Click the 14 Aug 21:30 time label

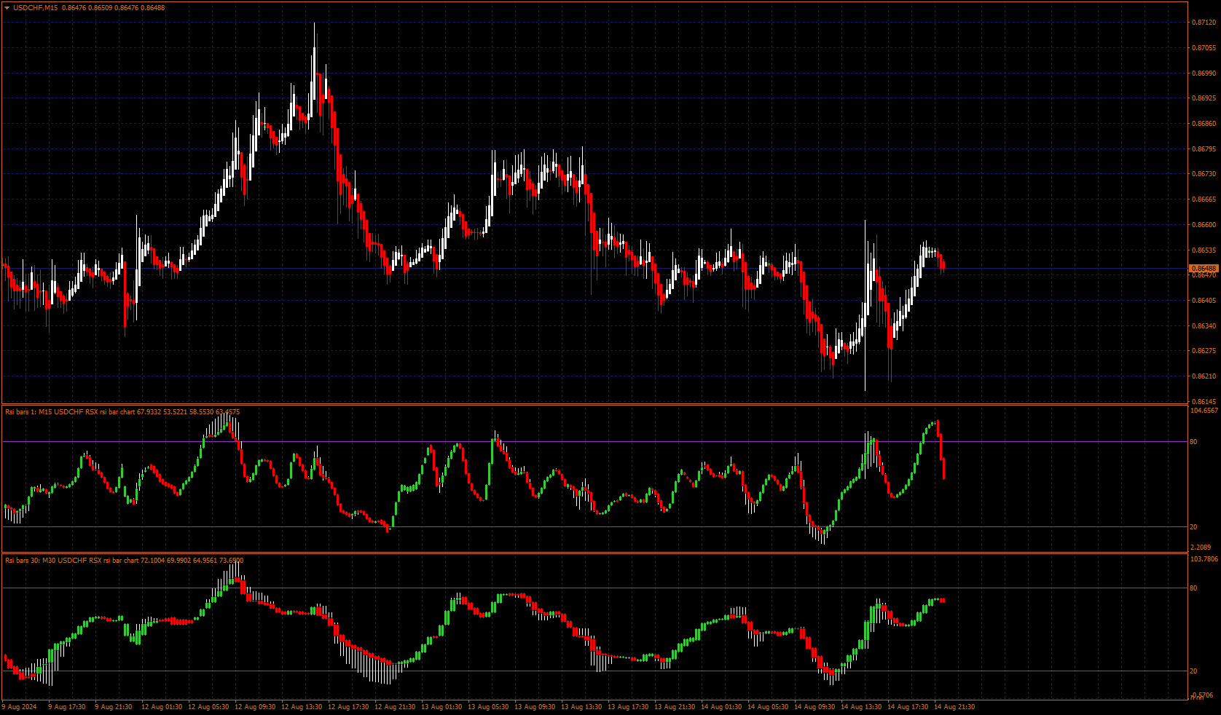[954, 707]
